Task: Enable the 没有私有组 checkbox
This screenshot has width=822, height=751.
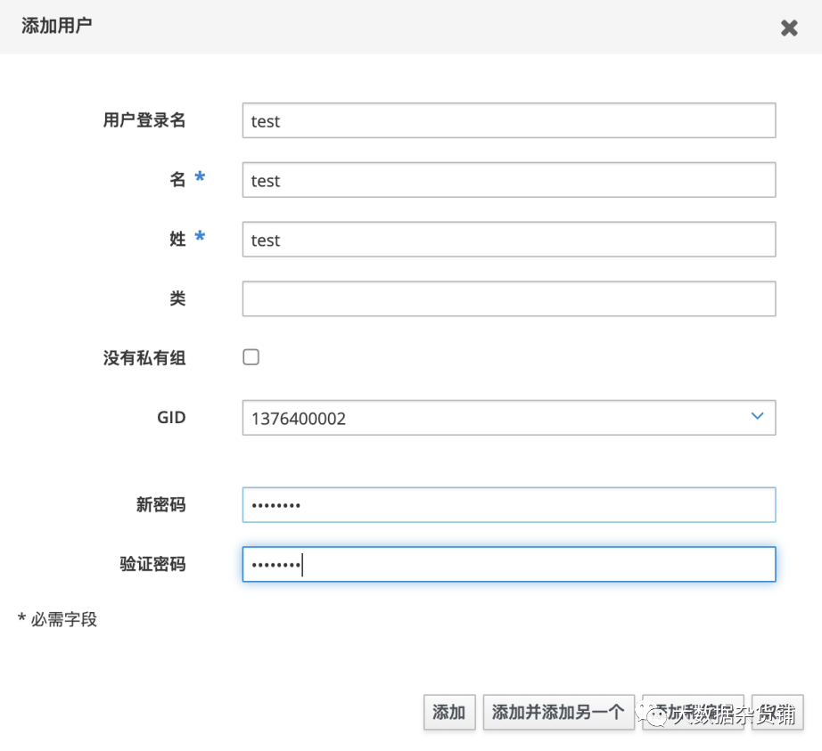Action: (x=251, y=356)
